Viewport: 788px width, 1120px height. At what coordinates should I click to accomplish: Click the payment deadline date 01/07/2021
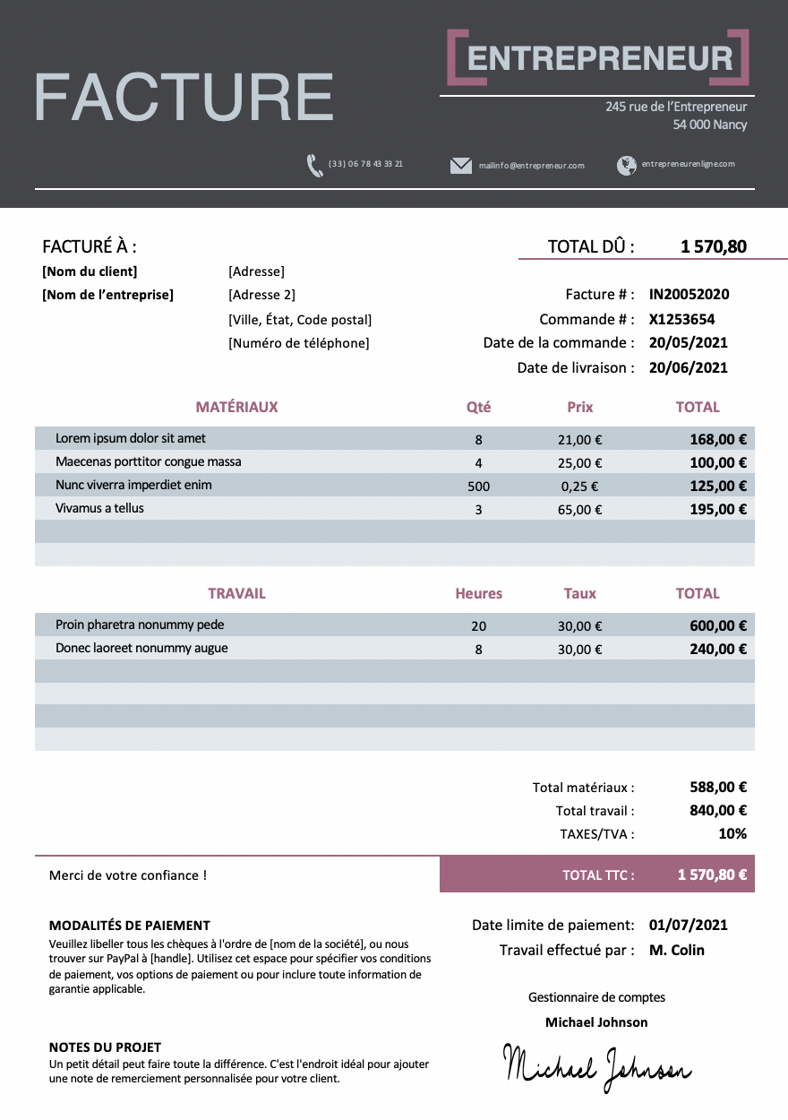(688, 926)
